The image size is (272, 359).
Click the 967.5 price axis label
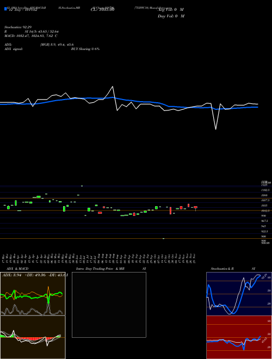click(264, 221)
